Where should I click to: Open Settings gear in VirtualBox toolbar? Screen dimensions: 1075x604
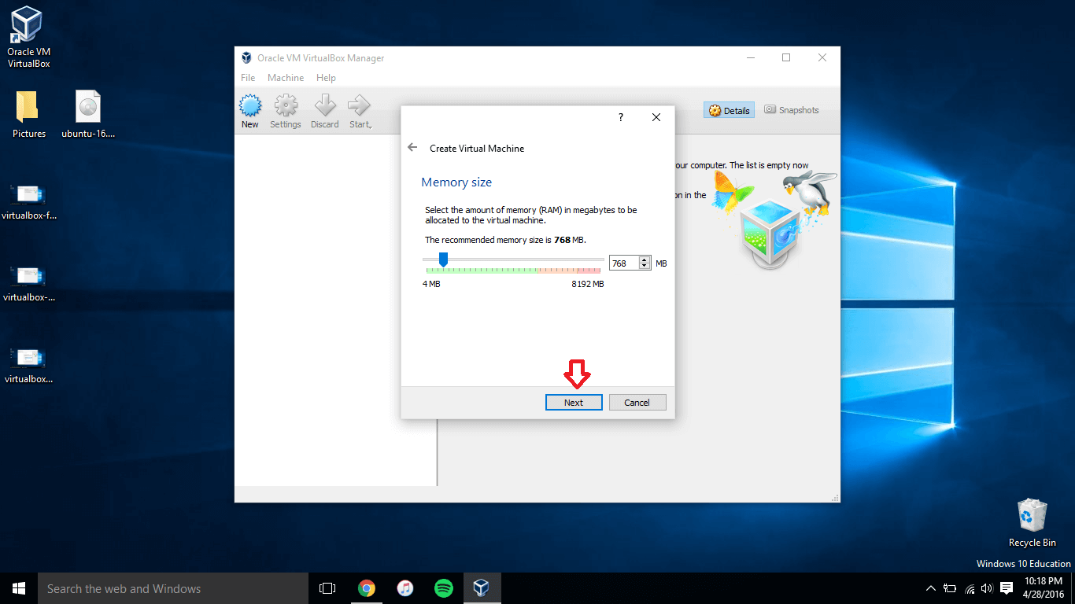click(286, 112)
